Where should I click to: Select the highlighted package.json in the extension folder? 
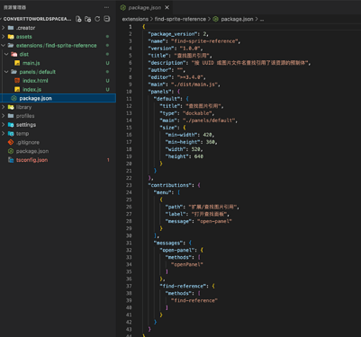pos(58,98)
